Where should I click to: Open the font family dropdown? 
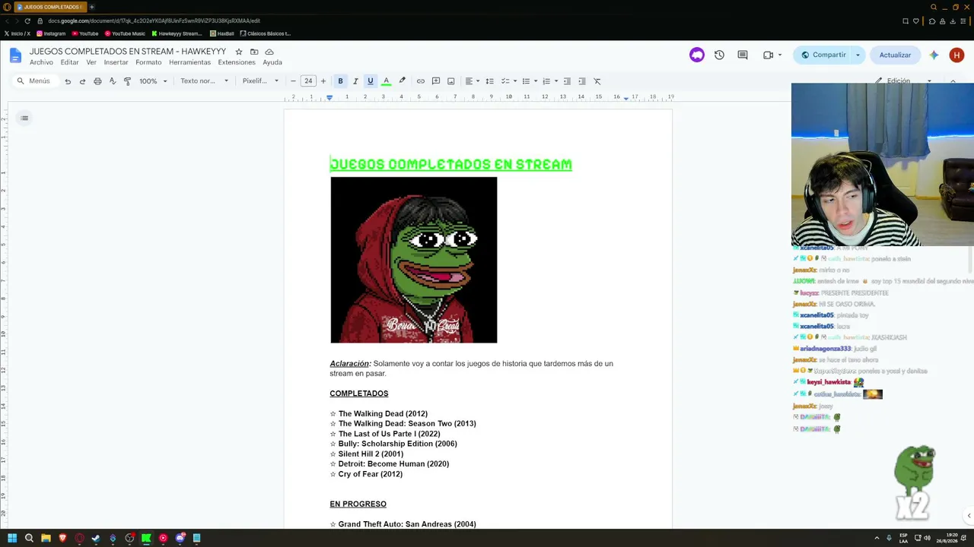coord(260,81)
